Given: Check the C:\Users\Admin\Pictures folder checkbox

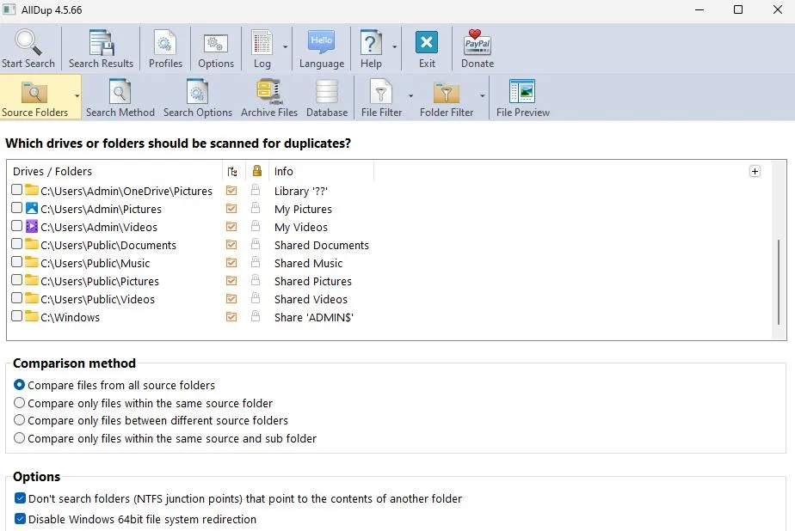Looking at the screenshot, I should click(x=16, y=208).
